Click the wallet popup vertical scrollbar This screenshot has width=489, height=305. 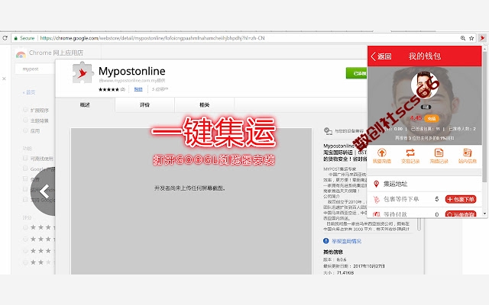[484, 117]
